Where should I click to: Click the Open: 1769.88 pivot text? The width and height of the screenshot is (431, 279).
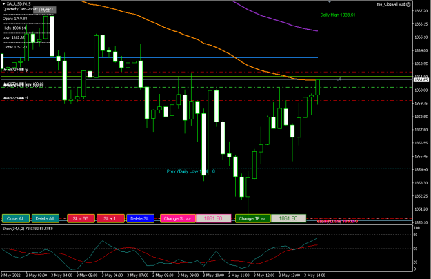coord(15,19)
